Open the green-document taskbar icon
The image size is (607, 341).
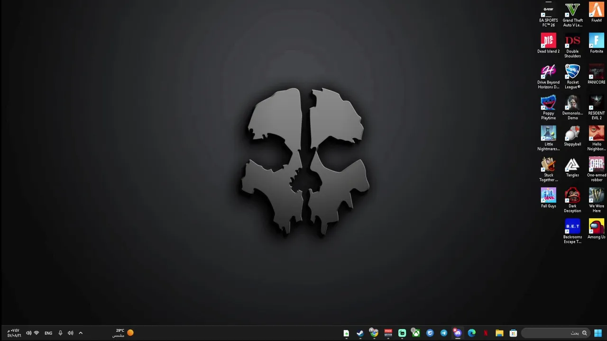(x=346, y=333)
